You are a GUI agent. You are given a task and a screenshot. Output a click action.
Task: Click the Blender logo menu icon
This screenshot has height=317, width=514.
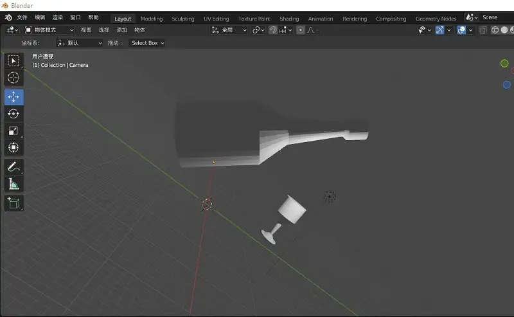click(8, 18)
